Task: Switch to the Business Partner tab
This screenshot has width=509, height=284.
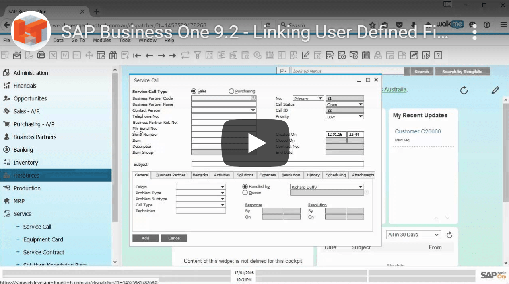Action: point(171,175)
